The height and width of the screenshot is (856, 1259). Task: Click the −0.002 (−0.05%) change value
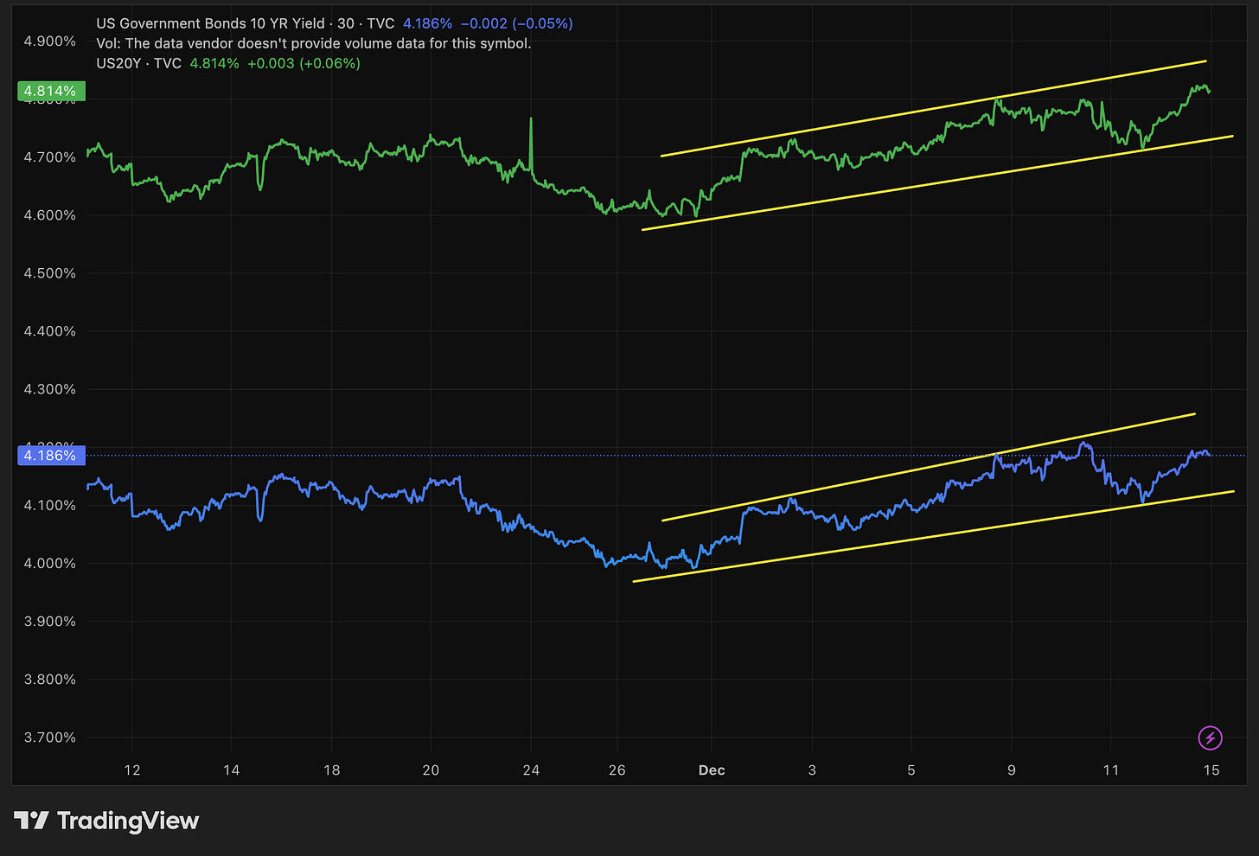coord(516,23)
